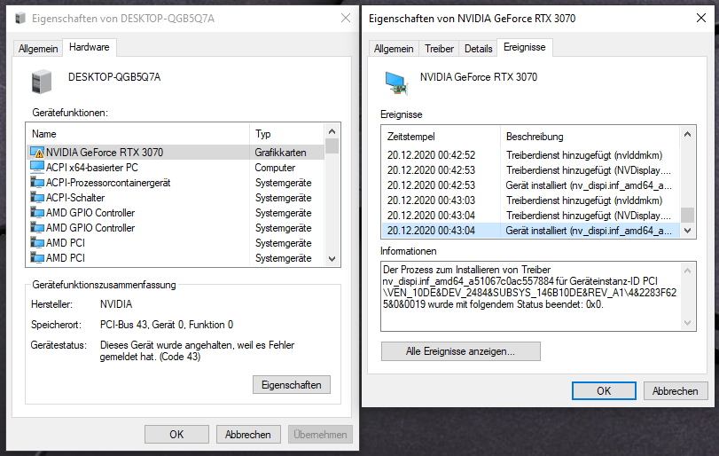Select the ACPI x64-basierter PC device name

pos(91,168)
